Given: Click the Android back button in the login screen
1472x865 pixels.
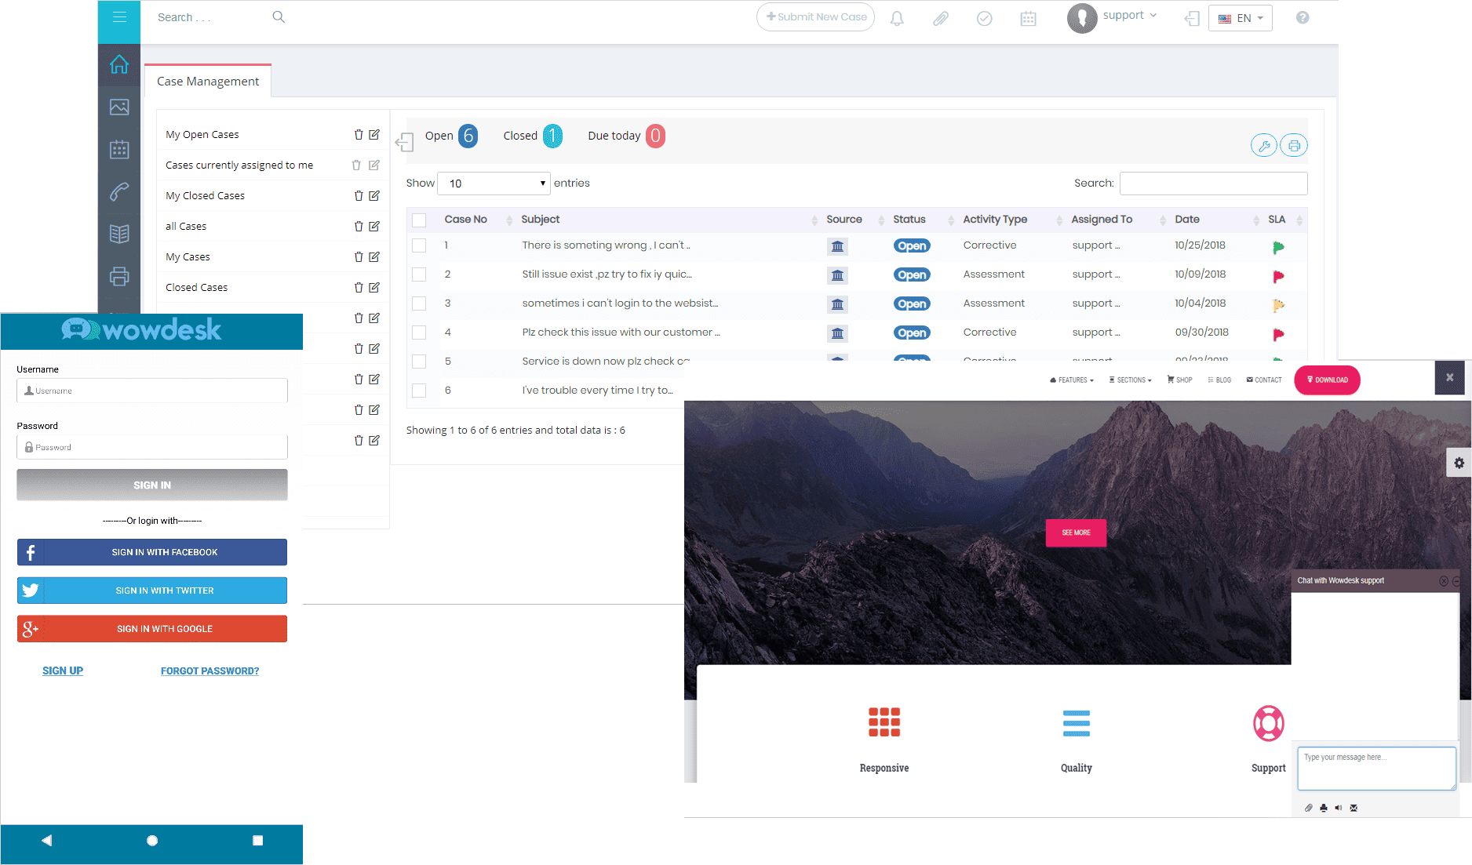Looking at the screenshot, I should (46, 840).
